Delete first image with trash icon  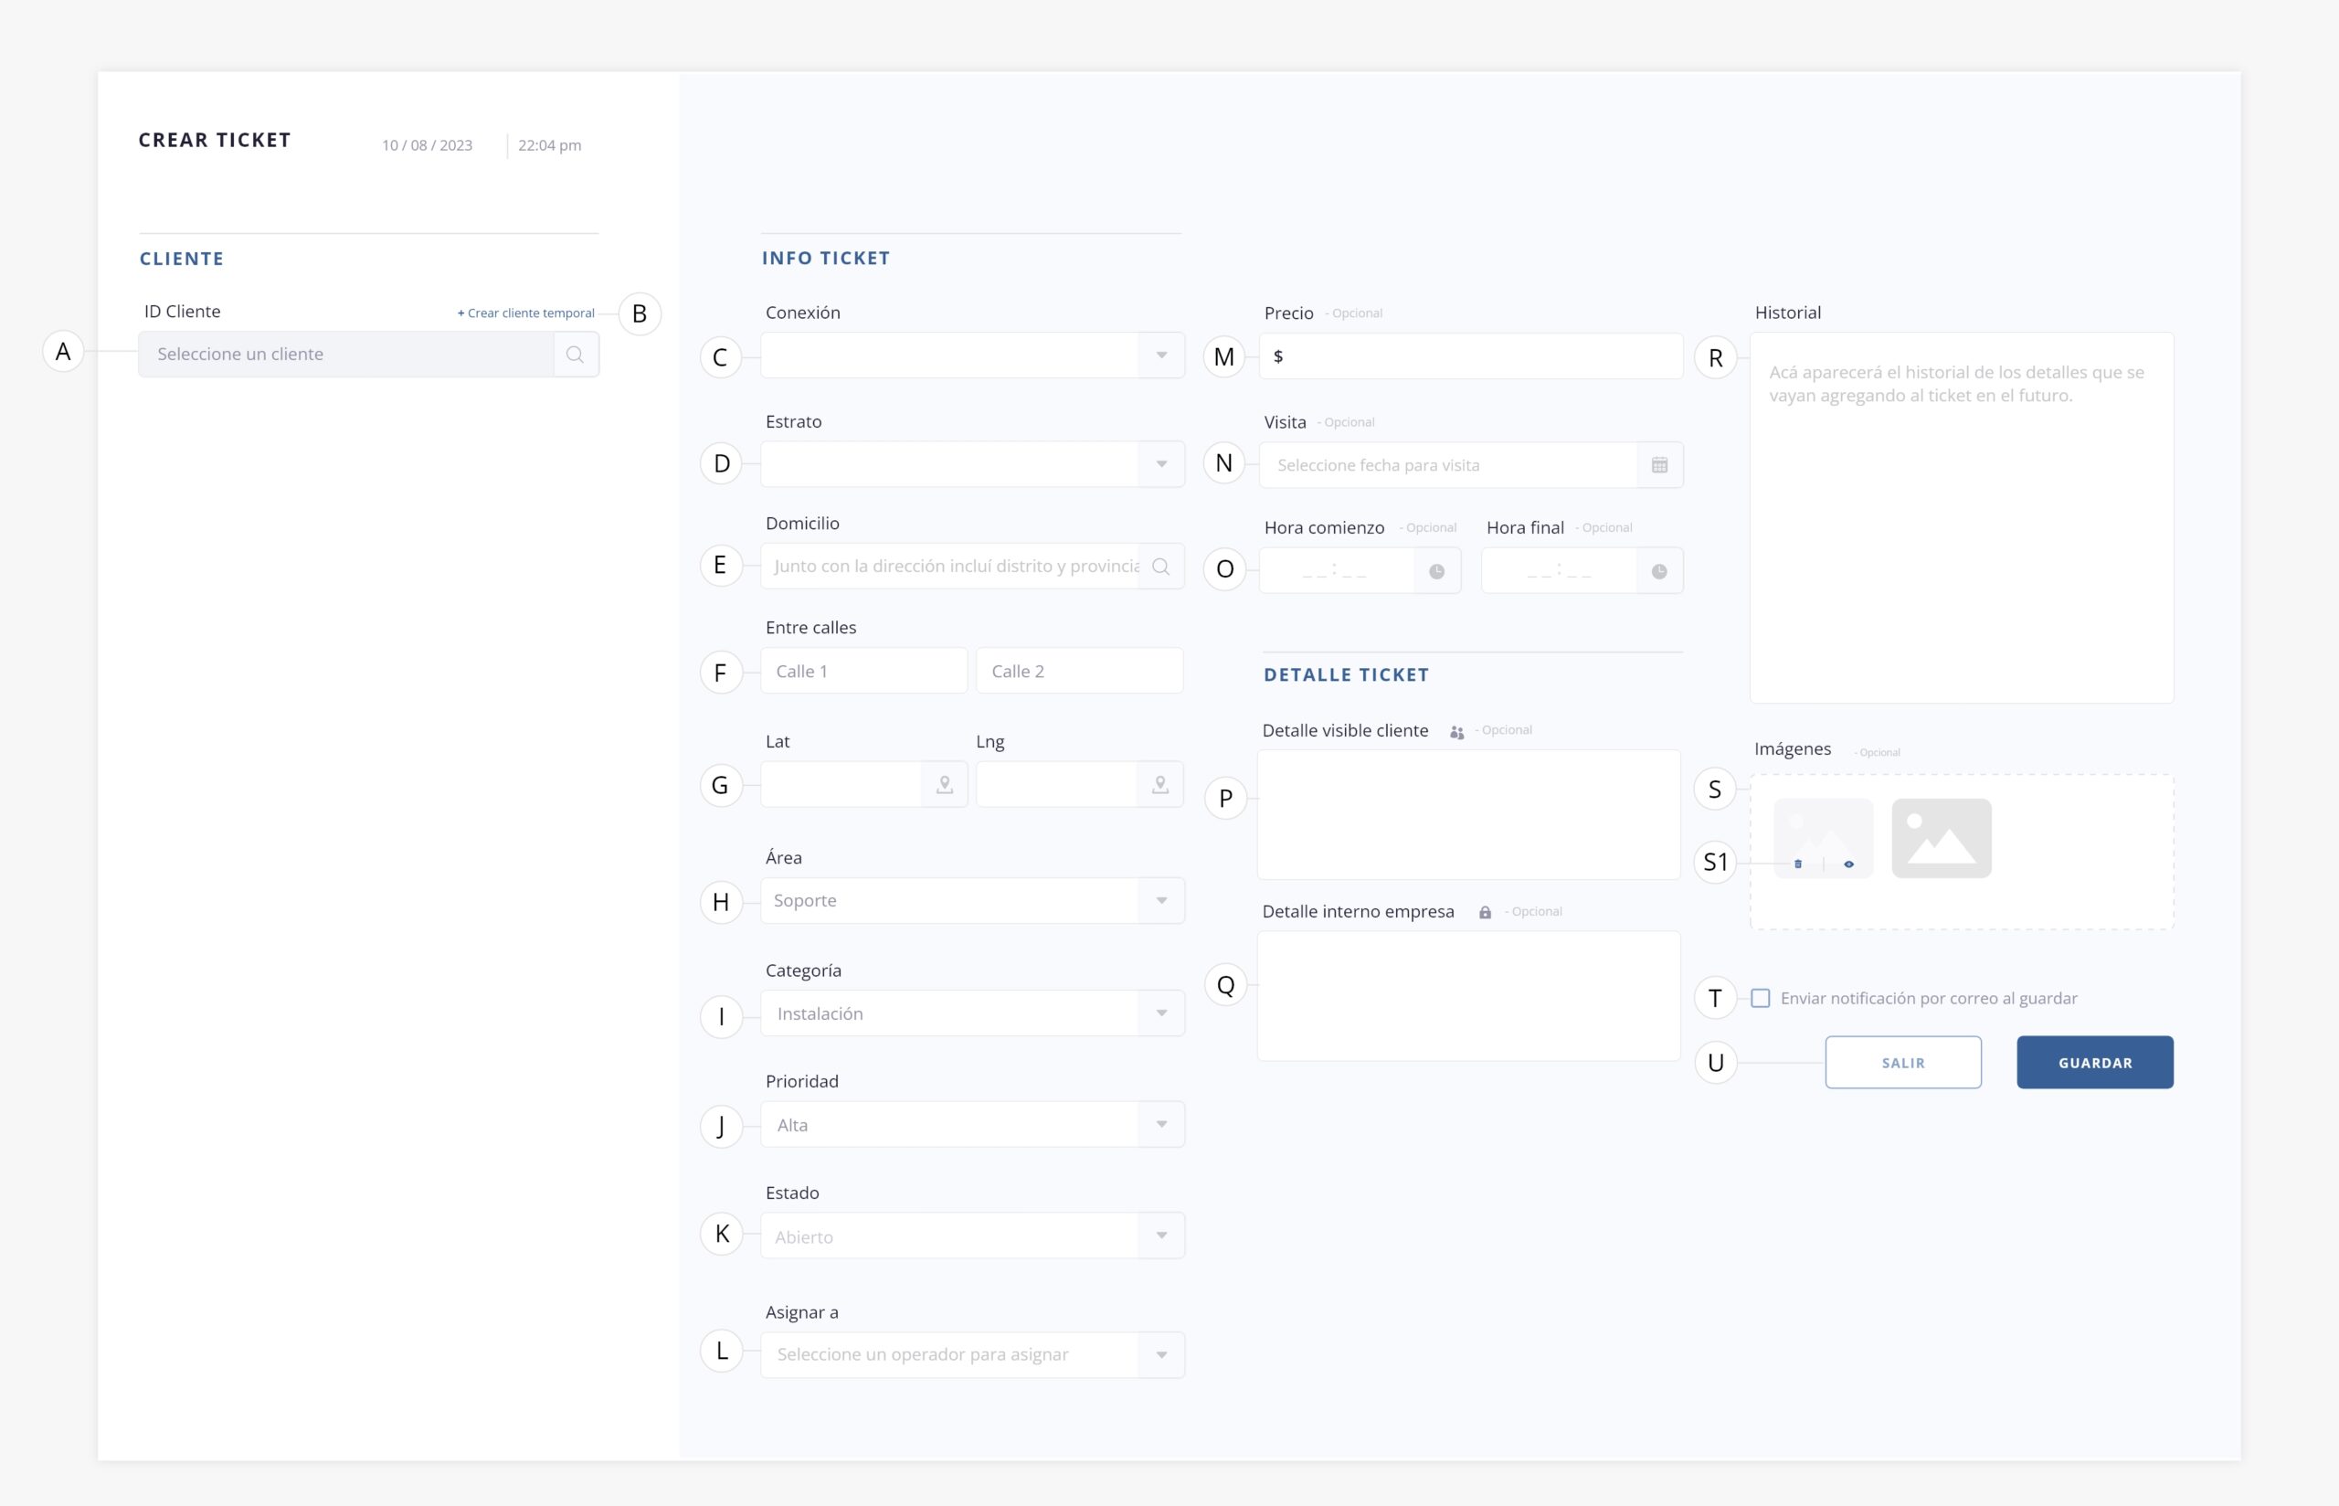1797,864
